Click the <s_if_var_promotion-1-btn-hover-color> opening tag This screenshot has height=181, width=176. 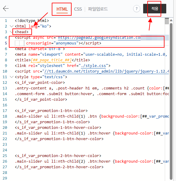coord(58,128)
